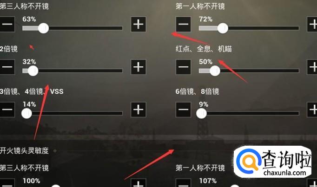
Task: Lower the 2倍镜 sensitivity with minus
Action: pos(7,67)
